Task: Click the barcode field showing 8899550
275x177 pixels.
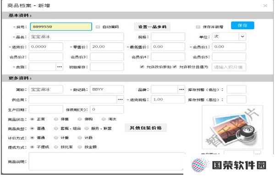Action: click(x=61, y=27)
